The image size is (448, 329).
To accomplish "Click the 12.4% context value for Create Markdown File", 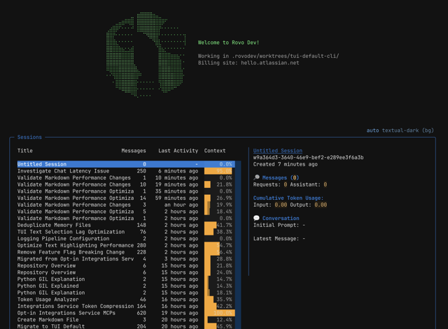I will click(224, 320).
